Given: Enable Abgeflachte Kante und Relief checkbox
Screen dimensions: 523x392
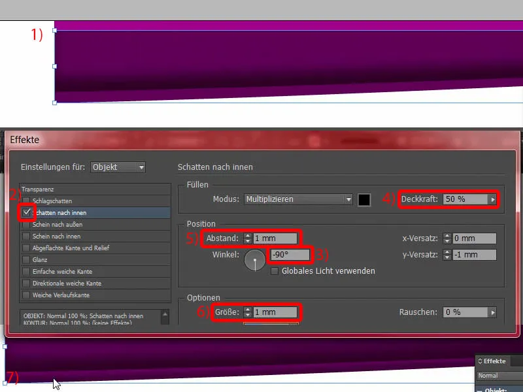Looking at the screenshot, I should point(26,248).
